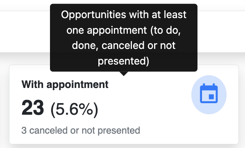Click the word "appointment" in card title
245x148 pixels.
pos(77,85)
